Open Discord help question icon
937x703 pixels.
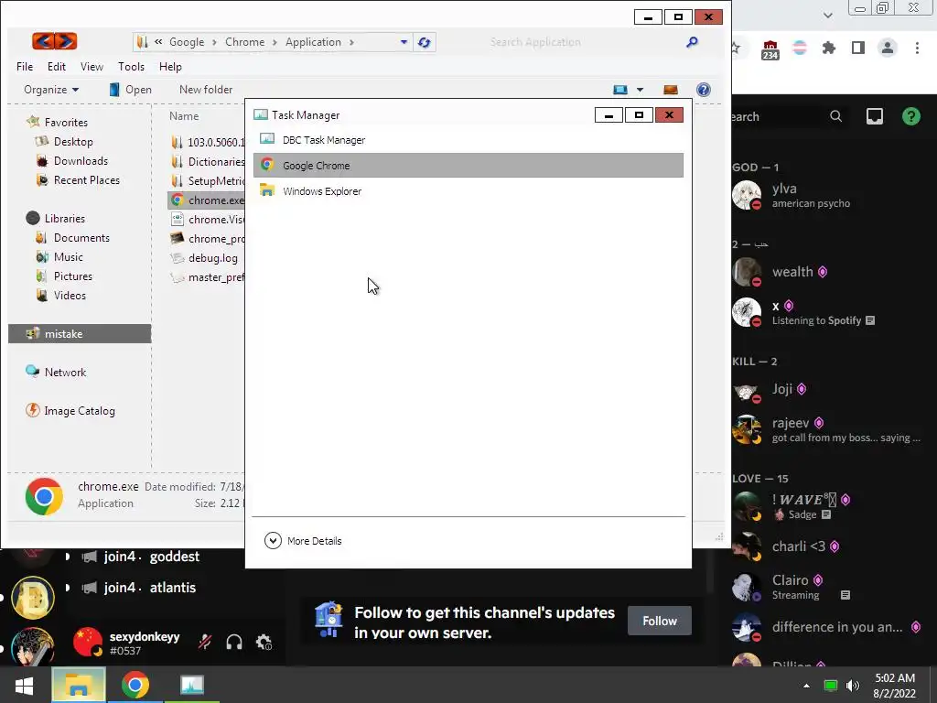[x=910, y=116]
